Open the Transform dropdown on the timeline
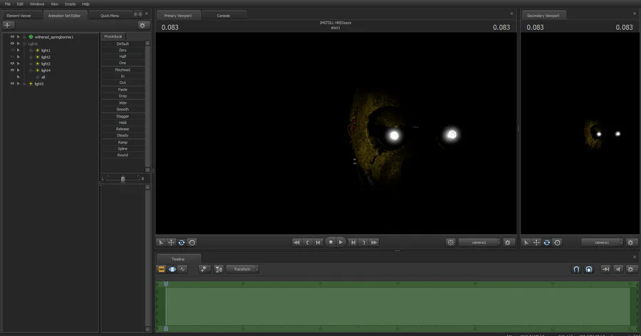Image resolution: width=641 pixels, height=336 pixels. 242,269
